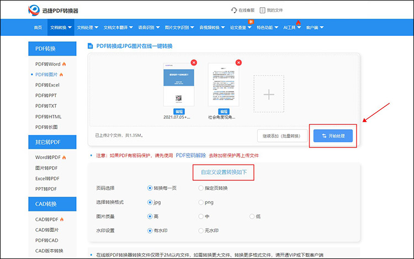Click the 其它转PDF sidebar header
Viewport: 414px width, 259px height.
pyautogui.click(x=52, y=142)
